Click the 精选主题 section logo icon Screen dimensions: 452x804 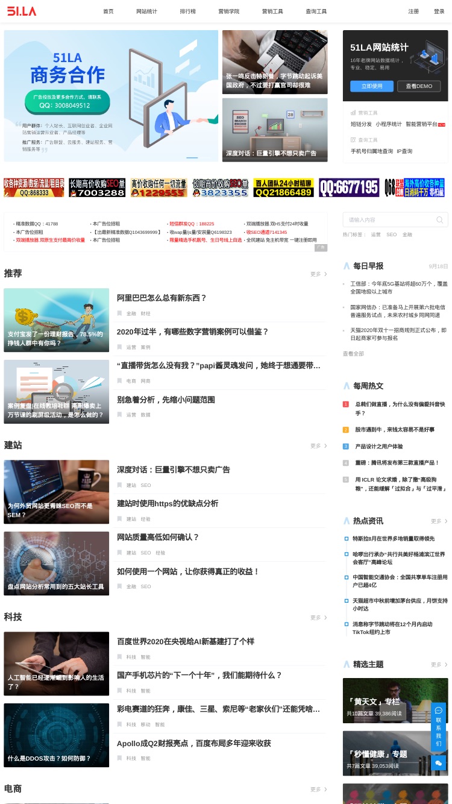click(347, 664)
